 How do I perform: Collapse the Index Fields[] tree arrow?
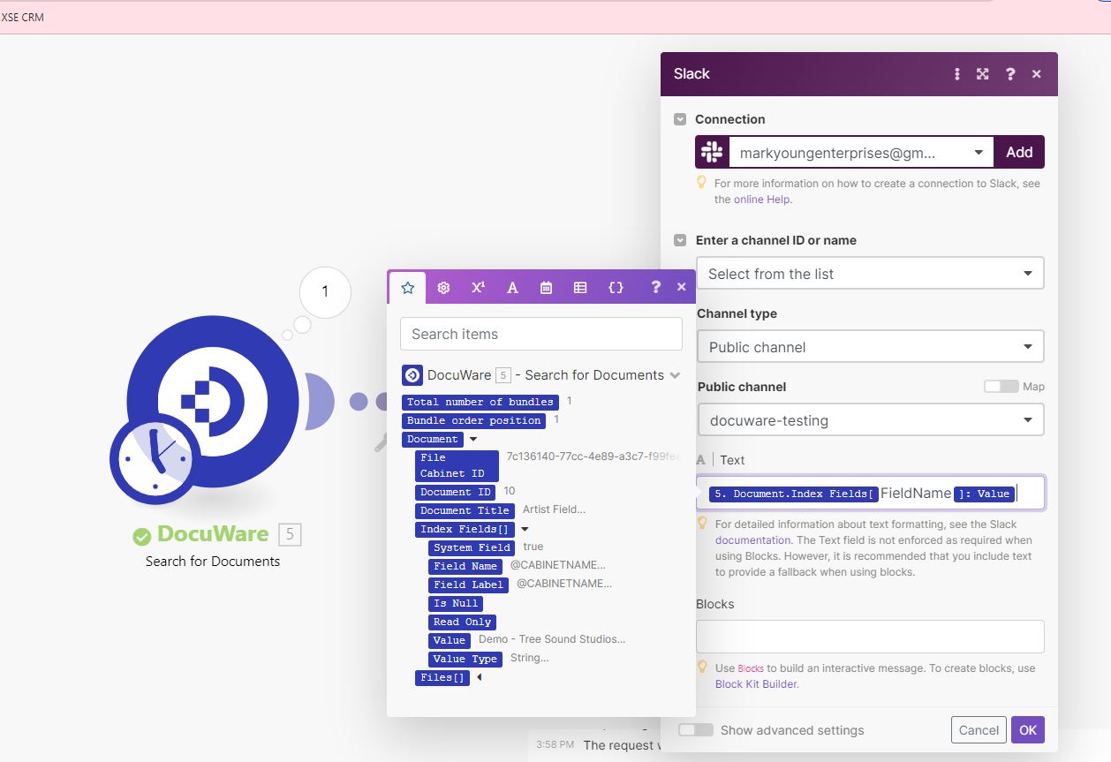[525, 530]
